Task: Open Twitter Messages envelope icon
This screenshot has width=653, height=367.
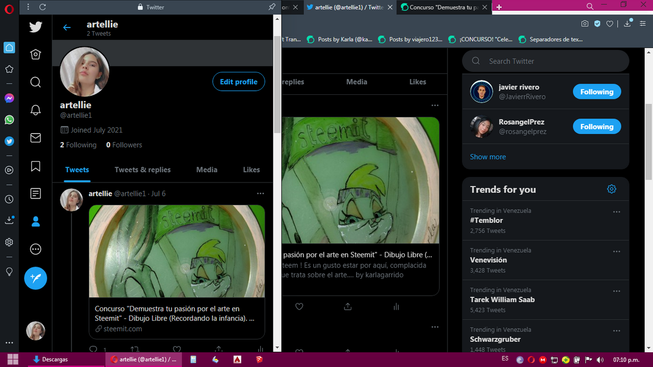Action: point(36,138)
